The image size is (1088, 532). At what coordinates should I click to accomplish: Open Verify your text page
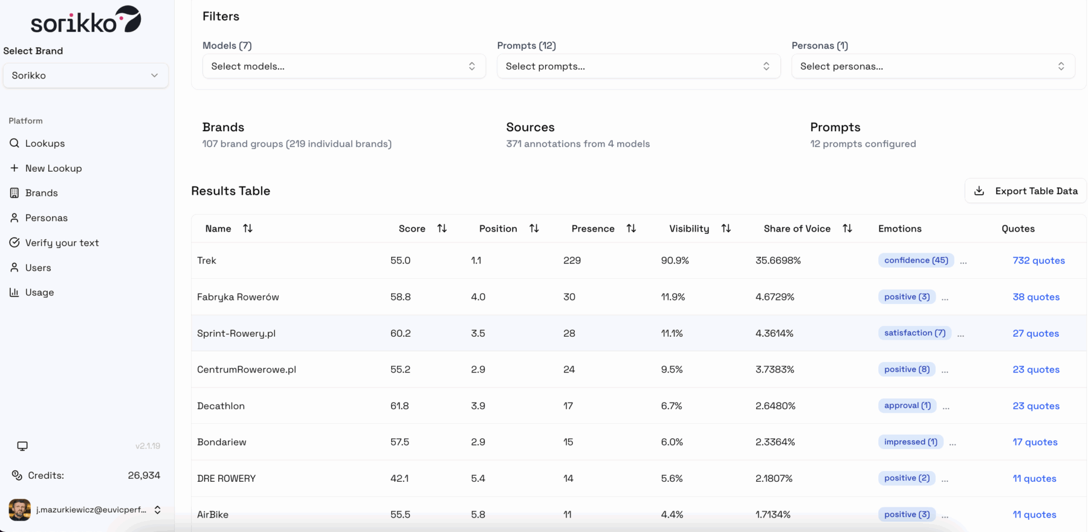click(x=62, y=243)
